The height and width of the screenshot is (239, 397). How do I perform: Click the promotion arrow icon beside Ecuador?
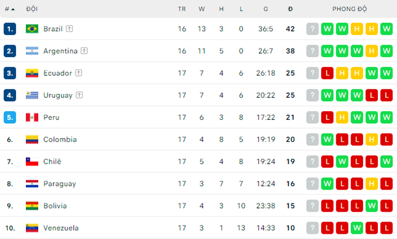pyautogui.click(x=79, y=73)
